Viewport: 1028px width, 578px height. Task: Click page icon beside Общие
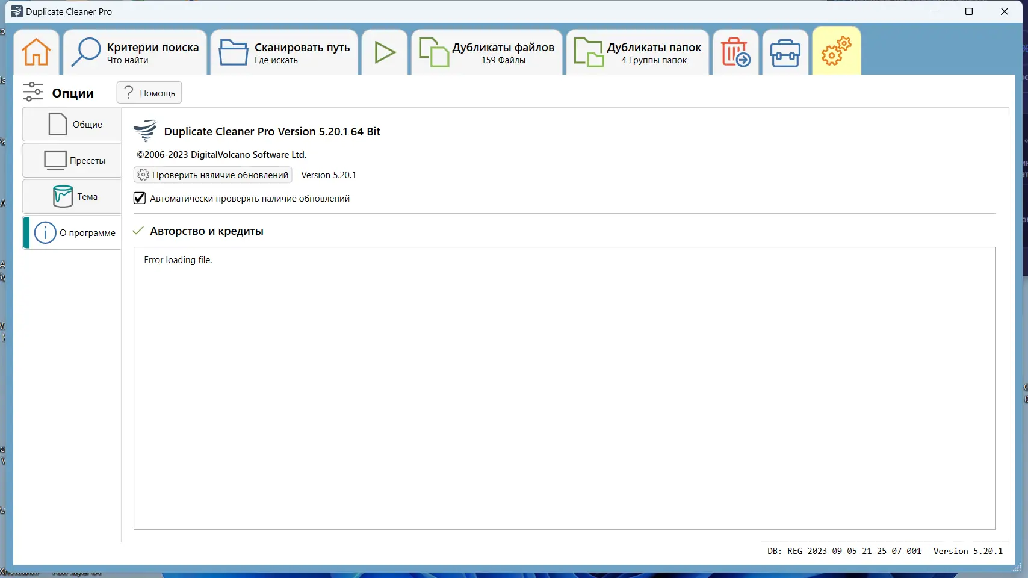tap(58, 124)
